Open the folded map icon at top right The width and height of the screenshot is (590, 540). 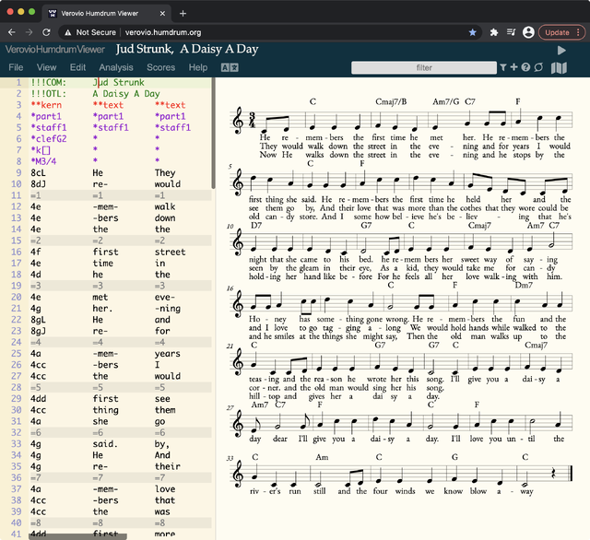(559, 67)
